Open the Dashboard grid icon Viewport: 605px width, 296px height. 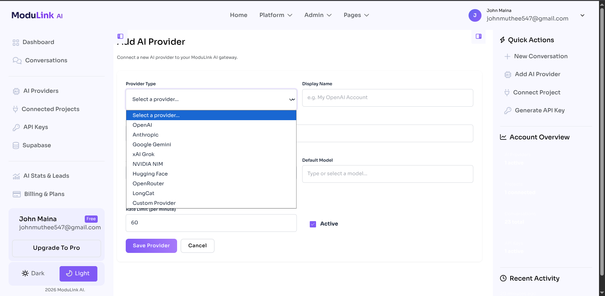pyautogui.click(x=16, y=42)
